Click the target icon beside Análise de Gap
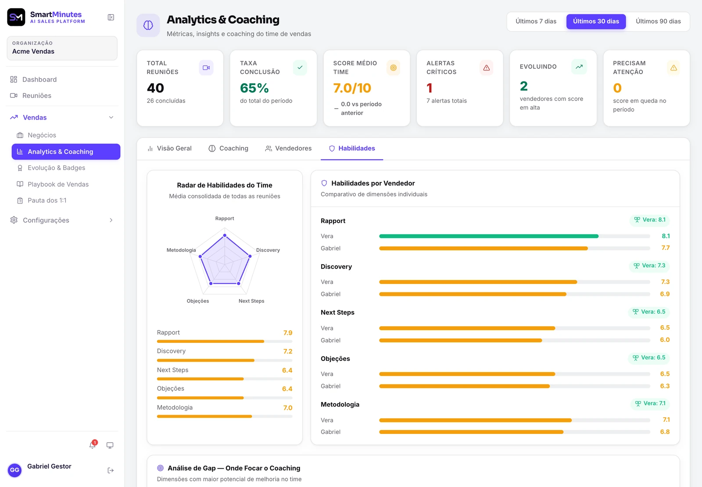 161,468
